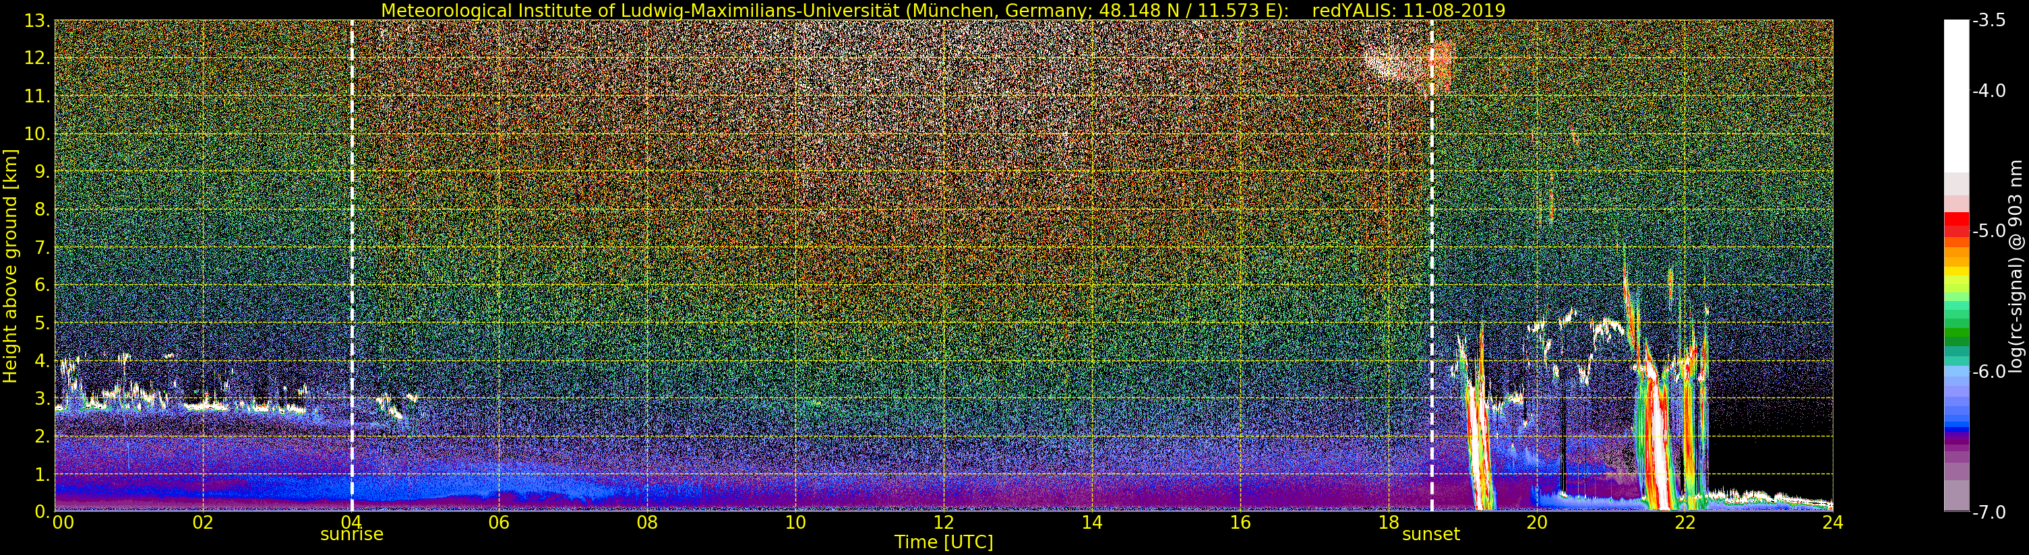Select the '4.' height axis tick label

[x=42, y=360]
